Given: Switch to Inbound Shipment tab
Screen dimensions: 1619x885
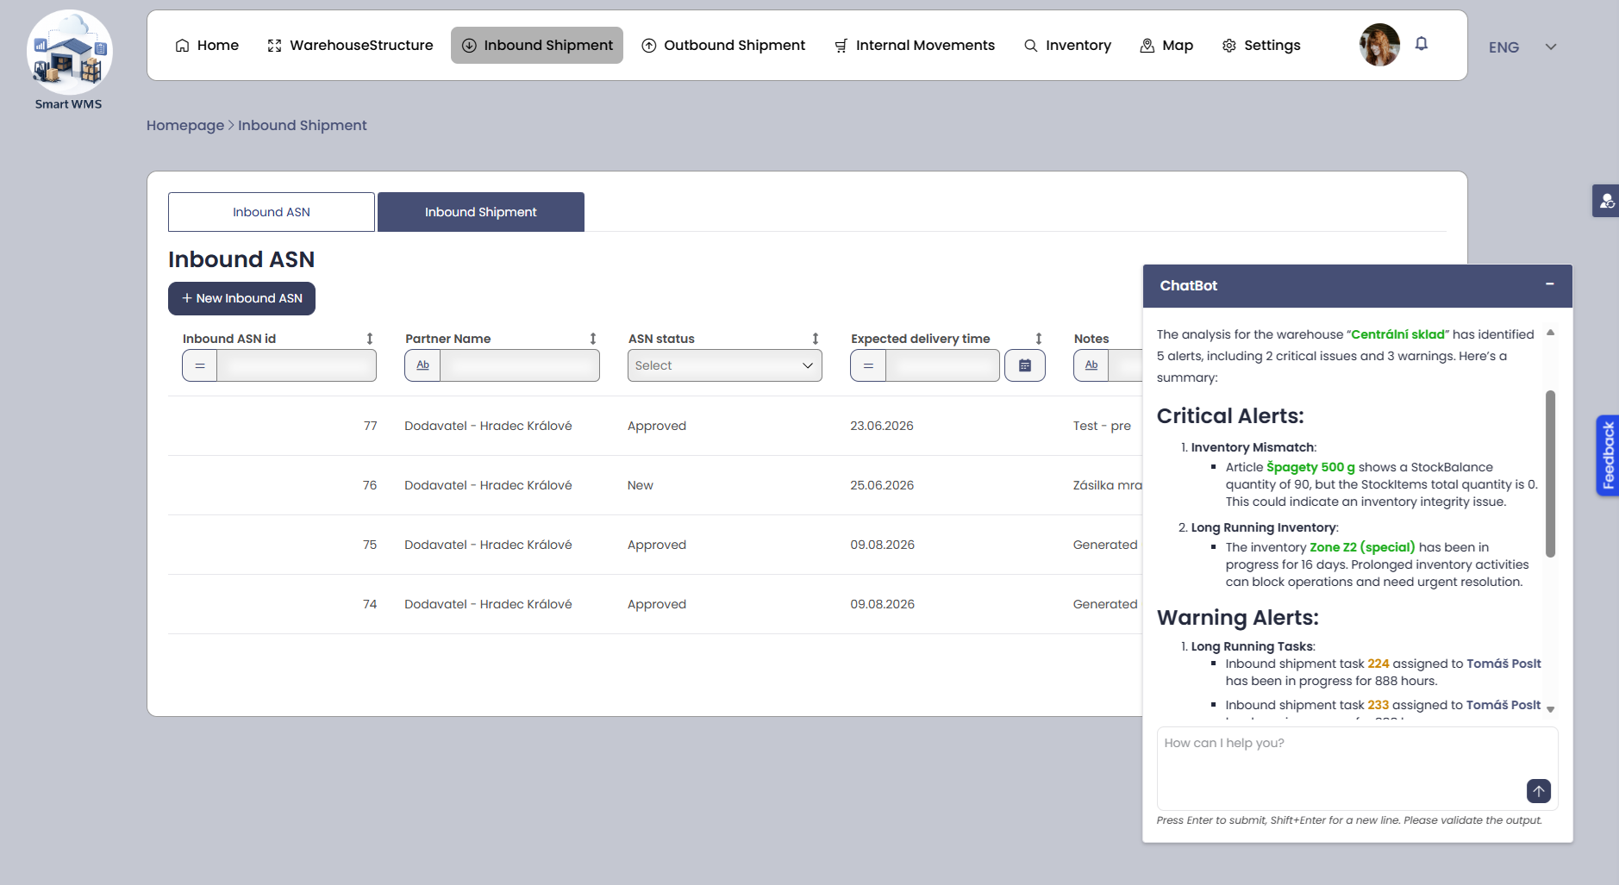Looking at the screenshot, I should [x=481, y=212].
